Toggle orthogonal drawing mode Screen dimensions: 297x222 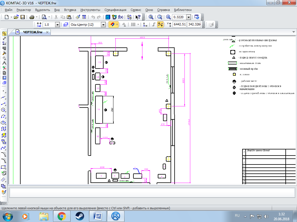tap(154, 25)
